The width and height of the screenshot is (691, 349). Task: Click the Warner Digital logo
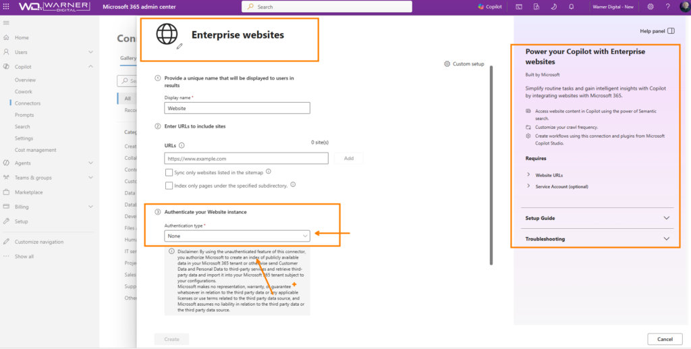click(x=54, y=7)
